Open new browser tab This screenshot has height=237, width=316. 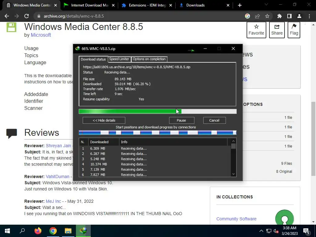pos(239,5)
